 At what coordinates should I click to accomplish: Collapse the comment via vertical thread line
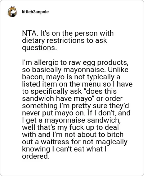pyautogui.click(x=12, y=94)
